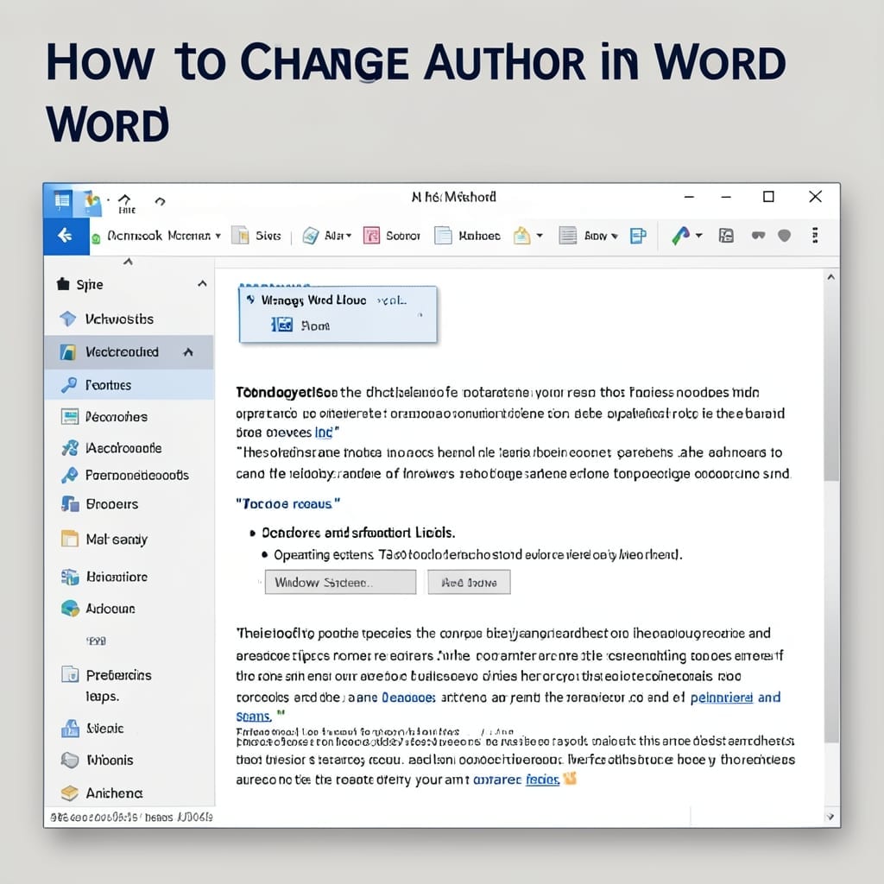
Task: Click the Brooeirs sidebar icon
Action: (x=70, y=503)
